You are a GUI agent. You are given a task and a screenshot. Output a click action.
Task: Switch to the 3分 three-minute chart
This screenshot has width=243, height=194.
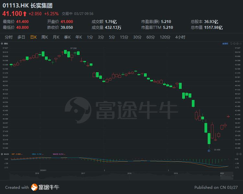click(x=101, y=37)
